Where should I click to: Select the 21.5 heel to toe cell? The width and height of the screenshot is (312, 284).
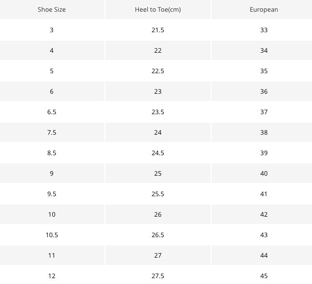click(157, 30)
